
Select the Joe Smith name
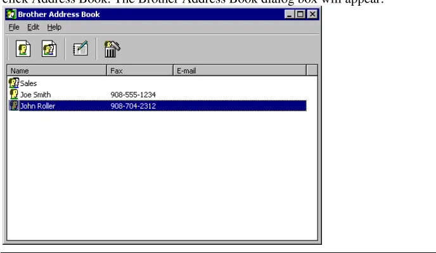(35, 95)
